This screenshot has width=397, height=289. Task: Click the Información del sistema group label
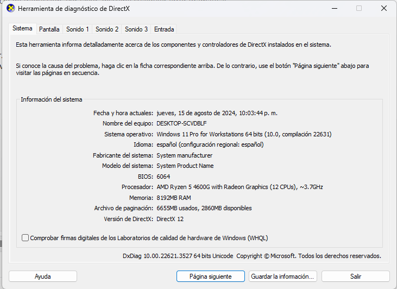tap(52, 99)
